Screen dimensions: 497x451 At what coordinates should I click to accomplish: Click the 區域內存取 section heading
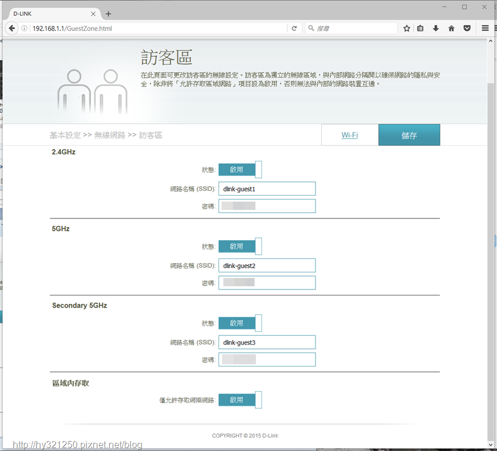coord(70,383)
